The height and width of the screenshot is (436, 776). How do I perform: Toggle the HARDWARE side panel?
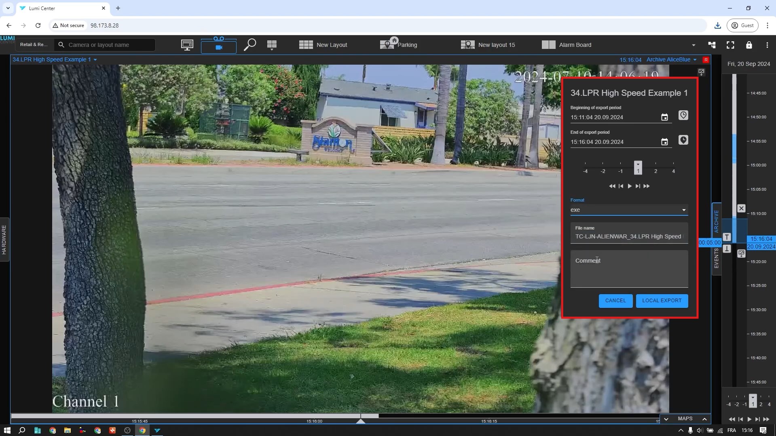(4, 240)
